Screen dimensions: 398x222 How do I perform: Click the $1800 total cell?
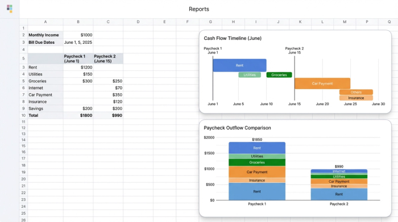point(78,115)
